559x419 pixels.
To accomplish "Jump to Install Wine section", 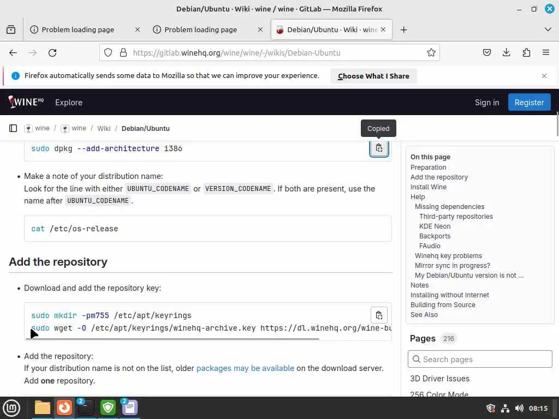I will click(x=428, y=187).
